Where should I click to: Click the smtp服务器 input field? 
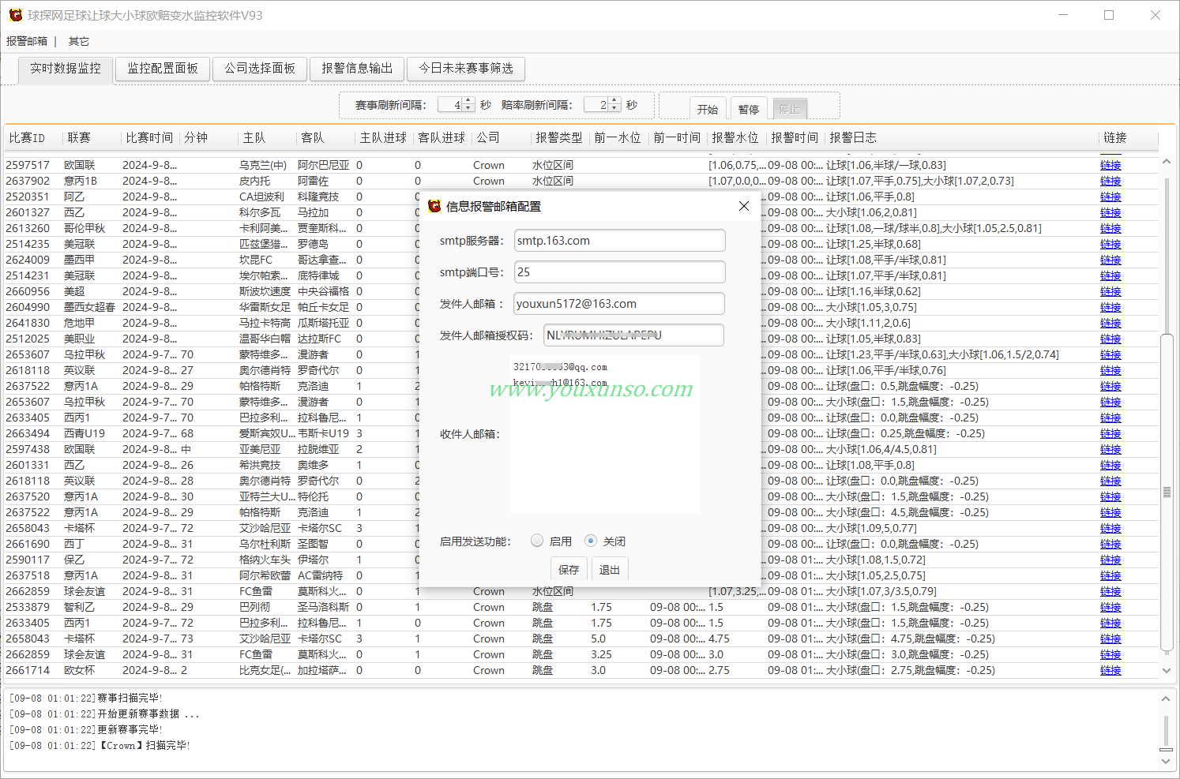coord(619,241)
